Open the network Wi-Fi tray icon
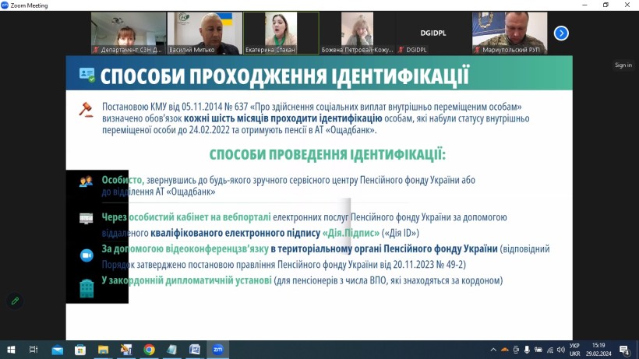The height and width of the screenshot is (359, 639). coord(549,350)
